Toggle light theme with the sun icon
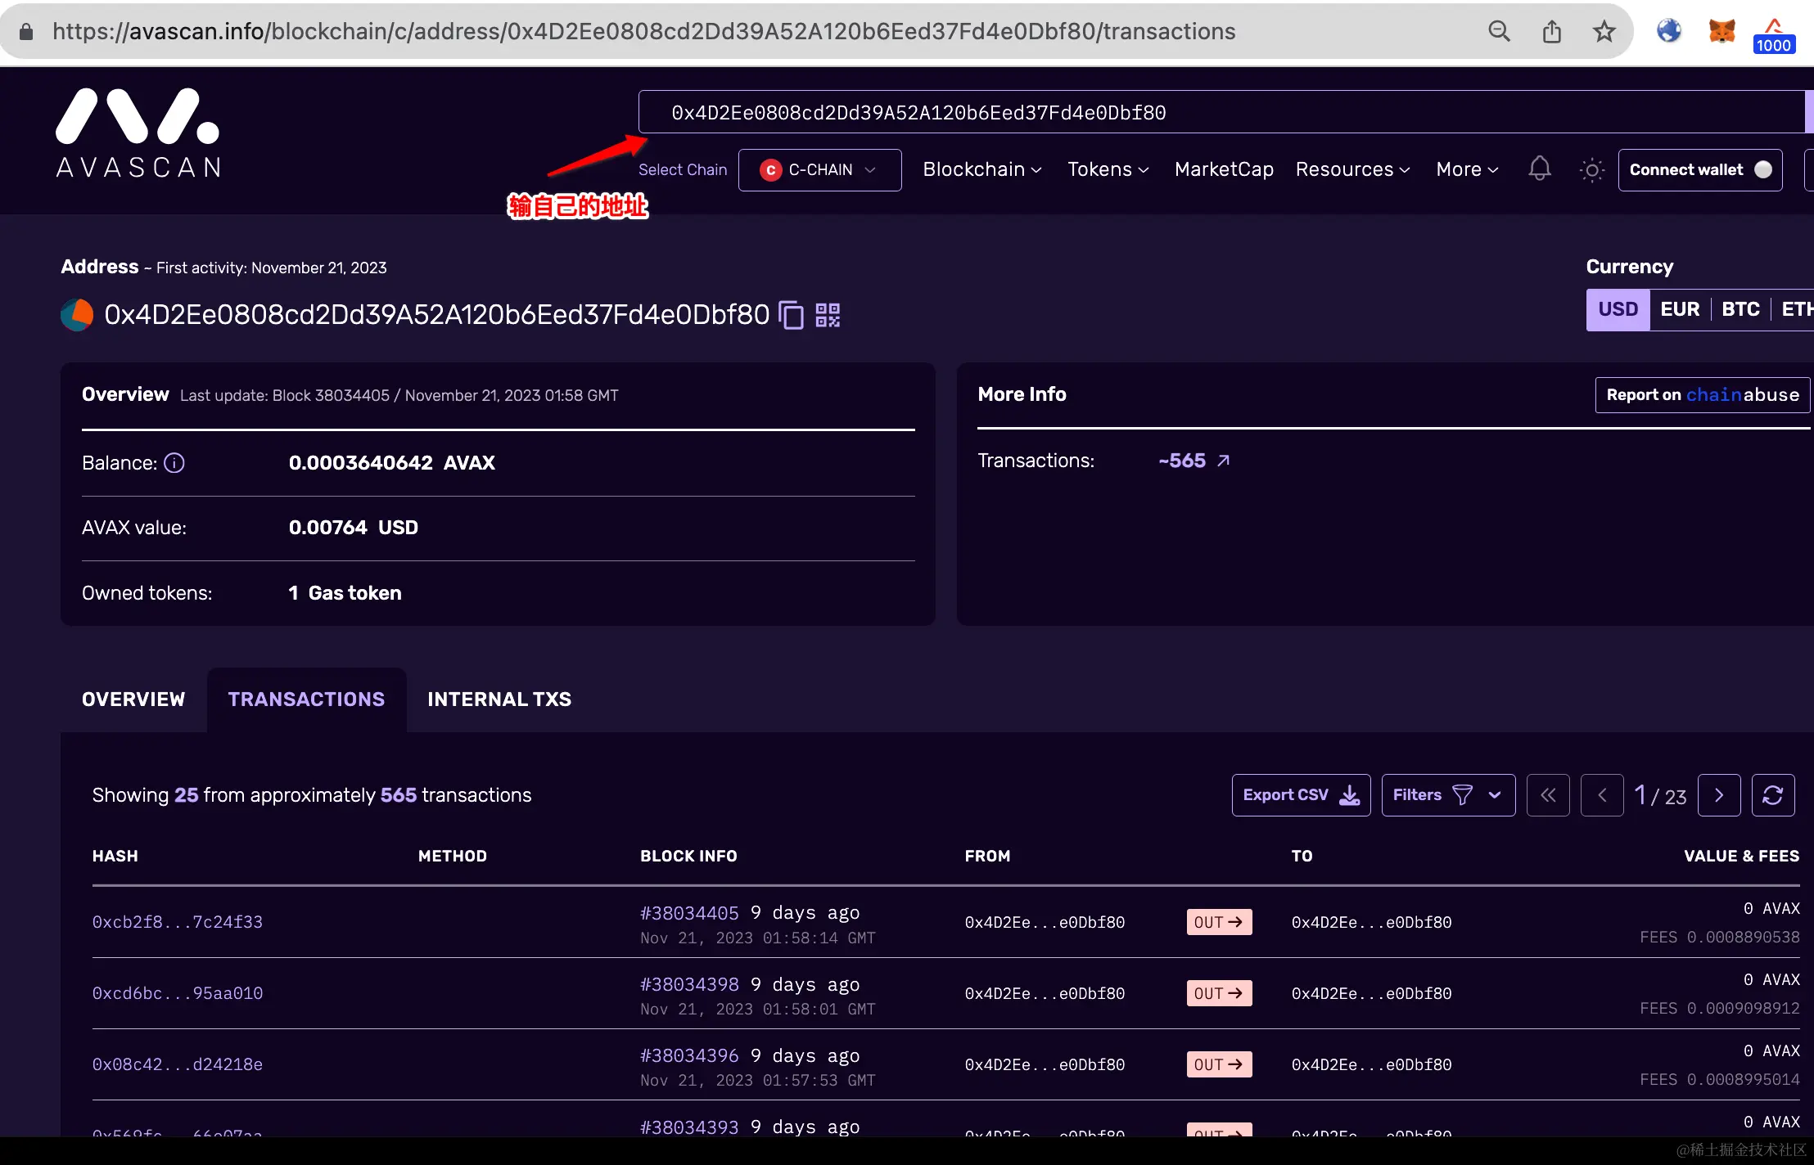This screenshot has height=1165, width=1814. pos(1591,170)
